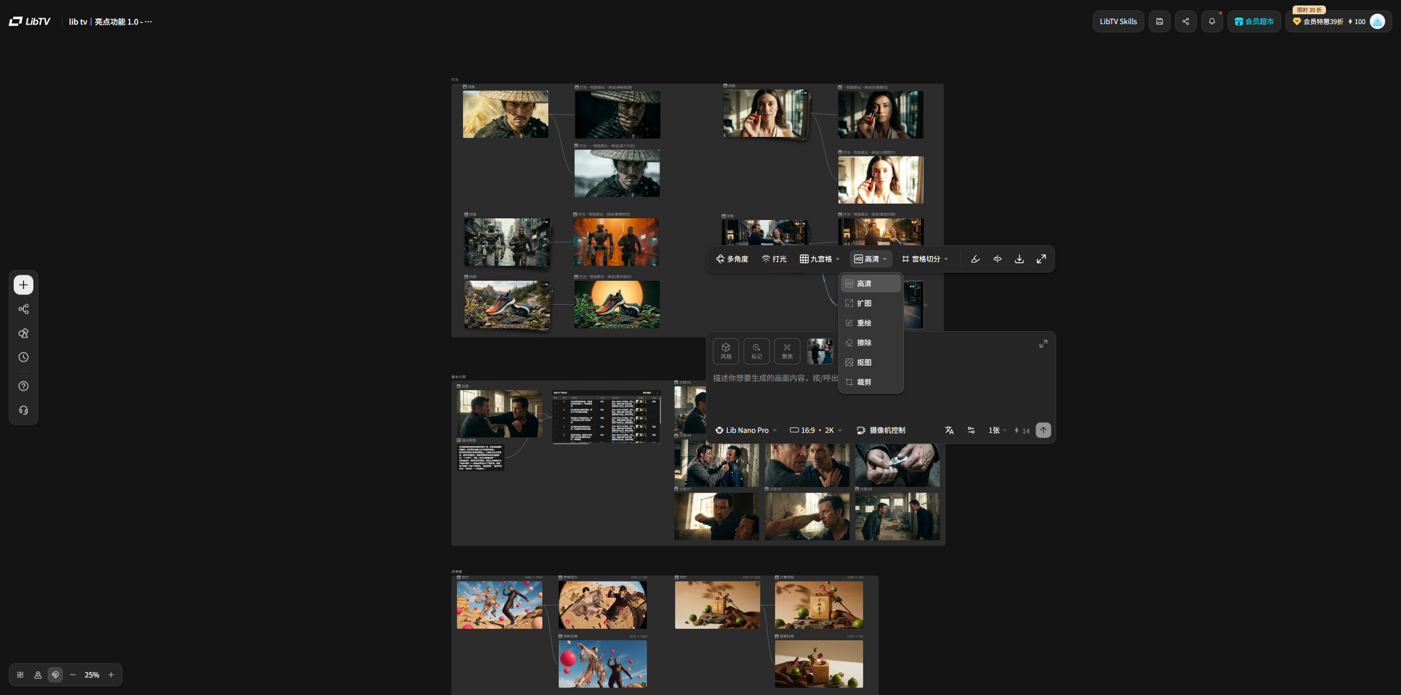Click the grid layout icon in bottom bar

(20, 675)
